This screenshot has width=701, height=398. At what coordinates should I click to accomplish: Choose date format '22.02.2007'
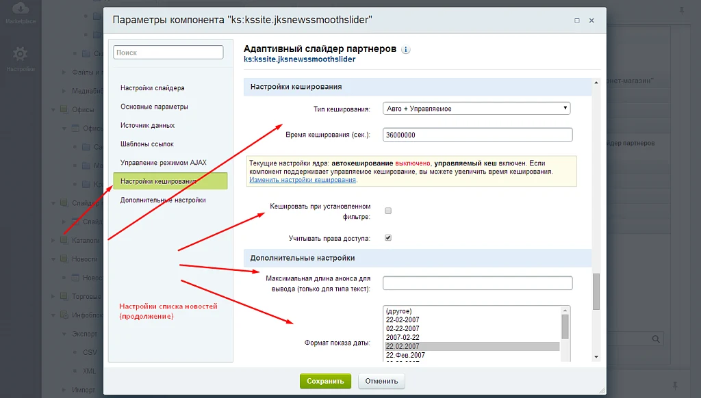(472, 347)
